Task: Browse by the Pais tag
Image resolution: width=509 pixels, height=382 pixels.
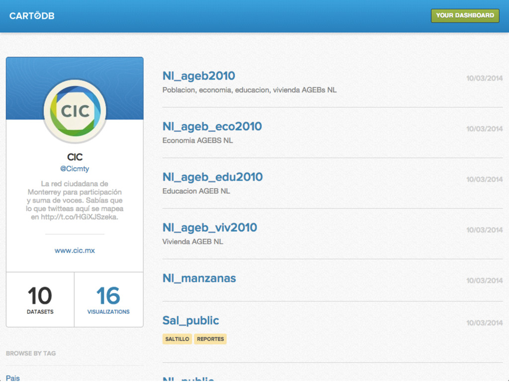Action: 12,378
